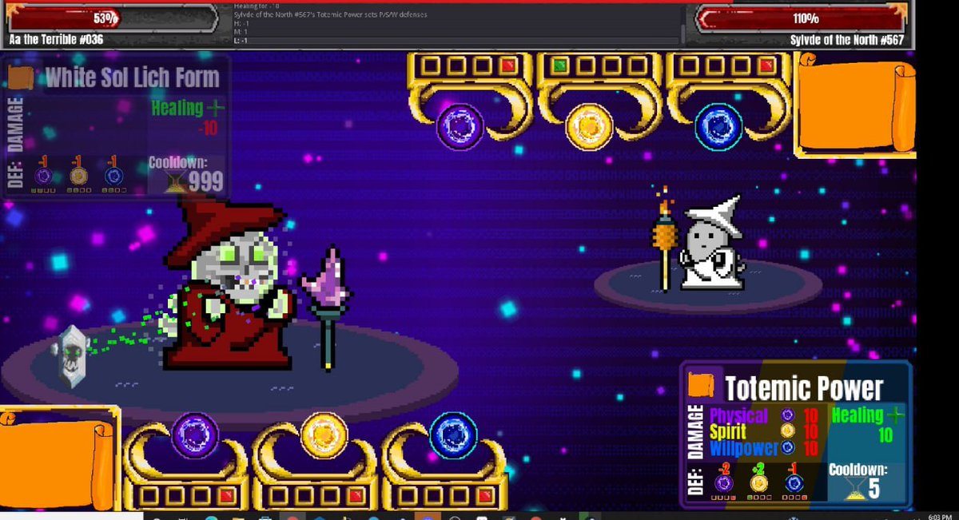959x520 pixels.
Task: Click the Healing value -10 on Lich card
Action: [206, 127]
